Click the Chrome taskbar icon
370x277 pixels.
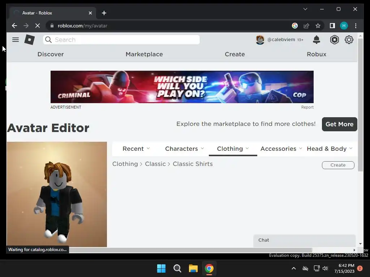tap(209, 268)
